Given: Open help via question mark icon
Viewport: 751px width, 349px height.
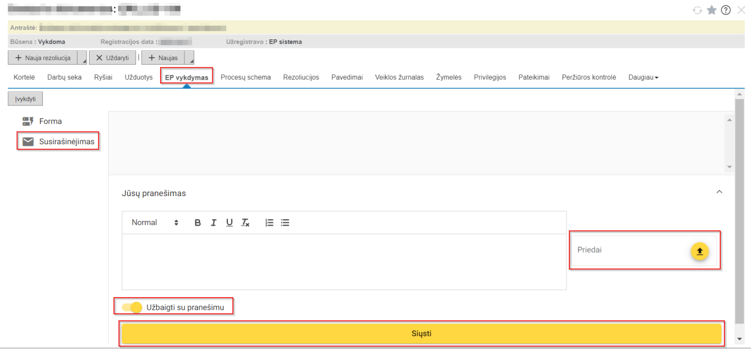Looking at the screenshot, I should 726,10.
